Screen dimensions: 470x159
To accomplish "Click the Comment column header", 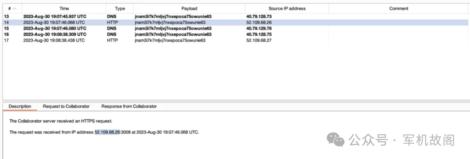I will tap(398, 8).
